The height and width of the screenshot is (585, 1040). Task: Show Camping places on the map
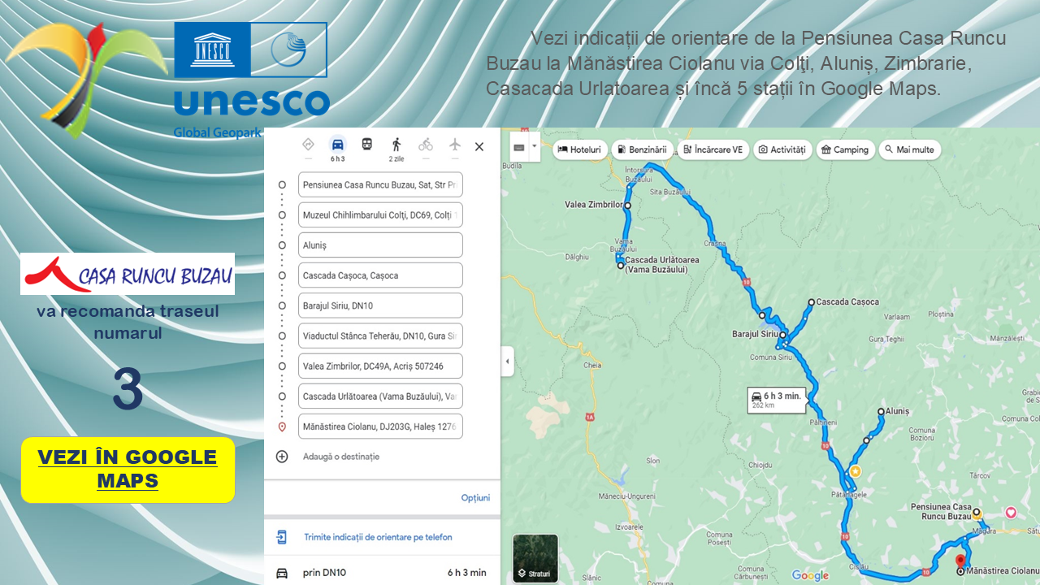pyautogui.click(x=845, y=149)
